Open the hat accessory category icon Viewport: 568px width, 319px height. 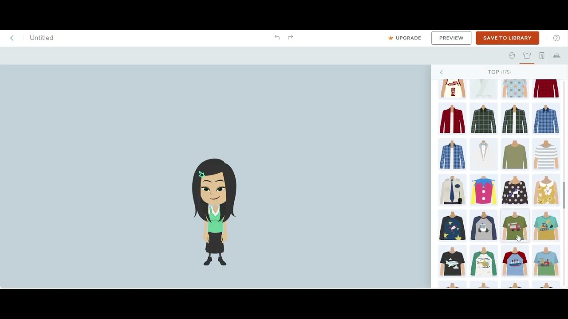click(x=556, y=56)
